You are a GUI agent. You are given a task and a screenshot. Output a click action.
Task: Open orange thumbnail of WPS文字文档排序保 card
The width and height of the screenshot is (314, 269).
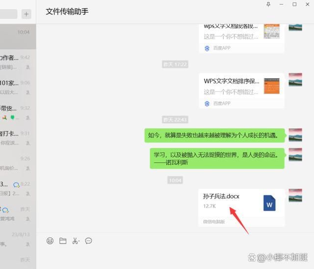pyautogui.click(x=271, y=86)
